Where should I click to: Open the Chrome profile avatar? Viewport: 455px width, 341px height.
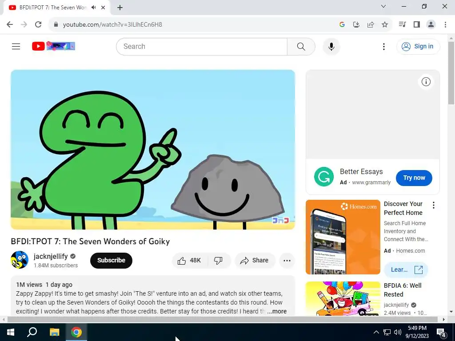coord(431,24)
